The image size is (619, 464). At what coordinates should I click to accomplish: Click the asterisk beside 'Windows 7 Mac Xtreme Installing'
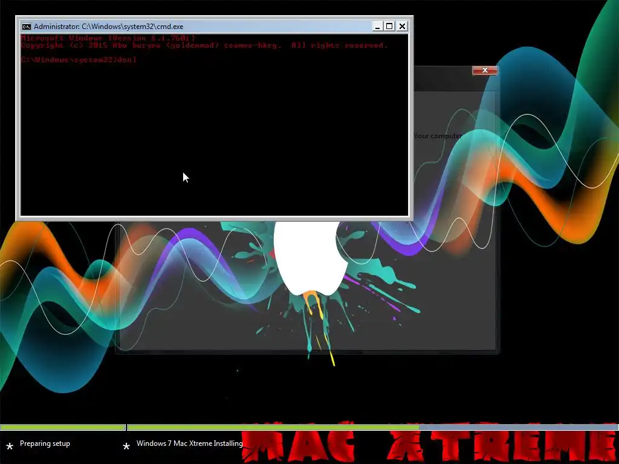(126, 446)
